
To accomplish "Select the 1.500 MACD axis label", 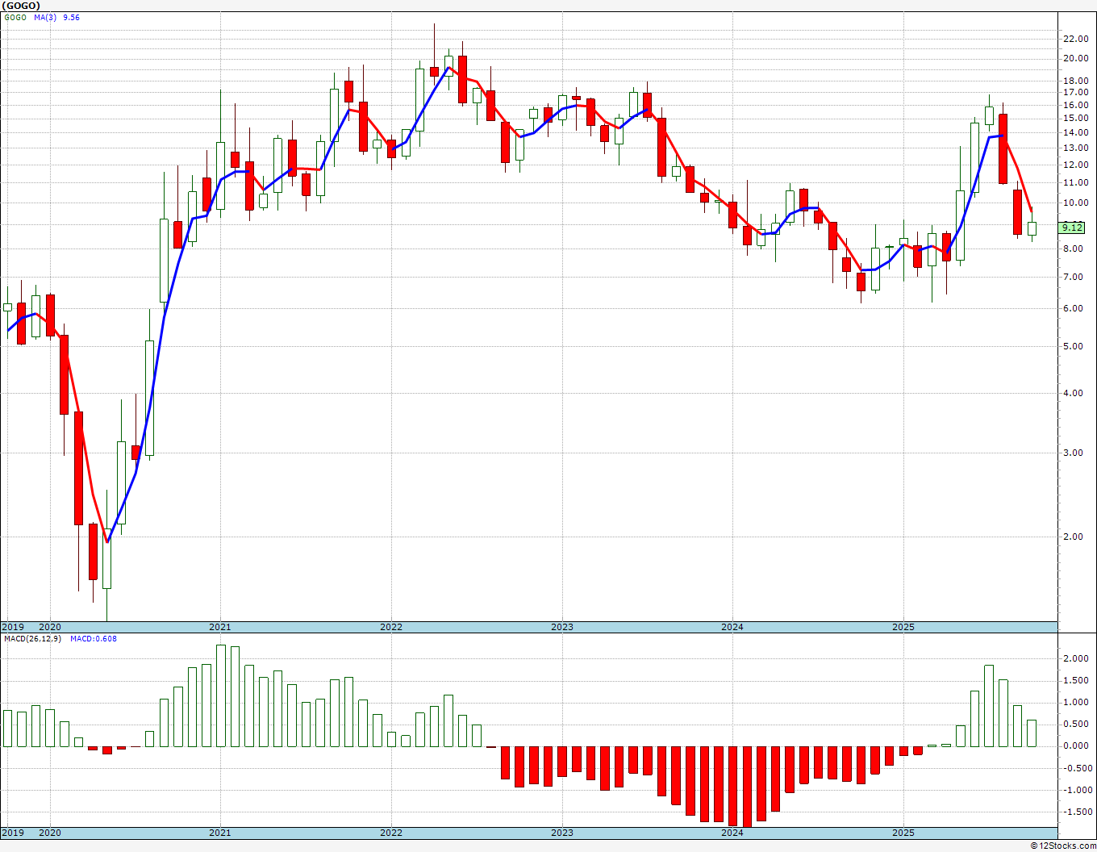I will click(x=1076, y=680).
